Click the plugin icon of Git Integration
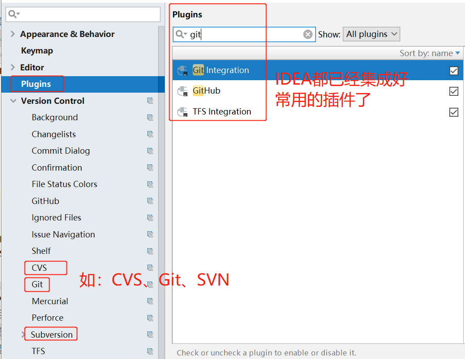The image size is (465, 359). (183, 70)
